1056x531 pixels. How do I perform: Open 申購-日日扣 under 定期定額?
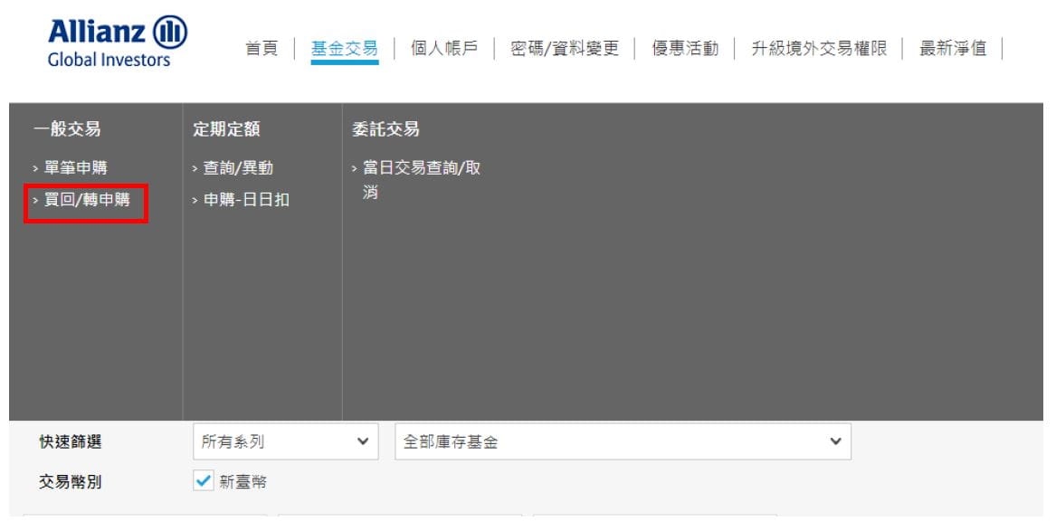click(246, 200)
